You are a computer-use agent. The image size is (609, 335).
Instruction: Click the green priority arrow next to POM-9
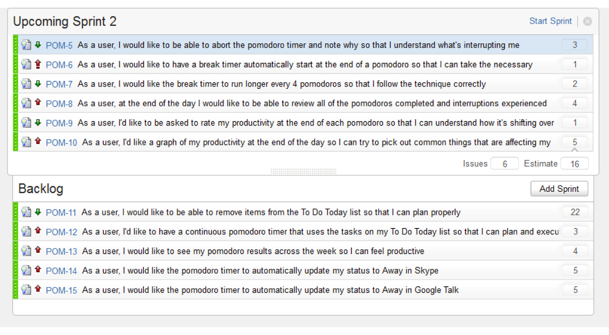(x=38, y=122)
